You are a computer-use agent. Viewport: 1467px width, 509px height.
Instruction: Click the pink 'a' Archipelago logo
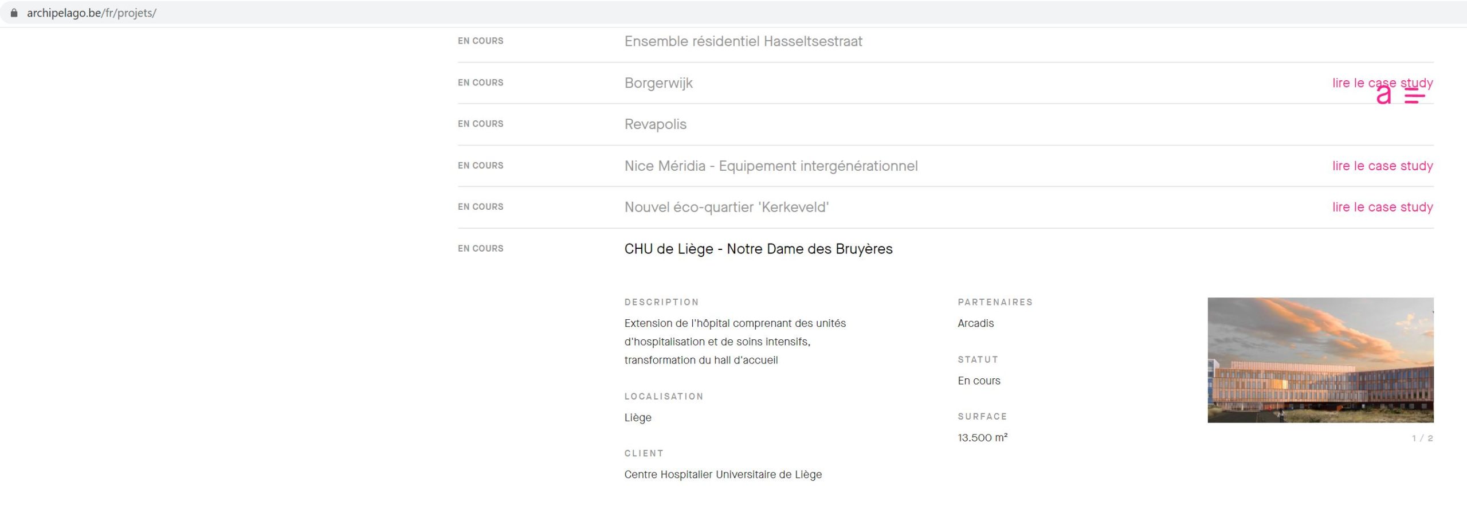point(1383,95)
